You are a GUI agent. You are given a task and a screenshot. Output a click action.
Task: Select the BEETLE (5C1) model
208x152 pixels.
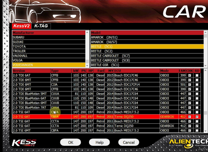click(x=147, y=47)
